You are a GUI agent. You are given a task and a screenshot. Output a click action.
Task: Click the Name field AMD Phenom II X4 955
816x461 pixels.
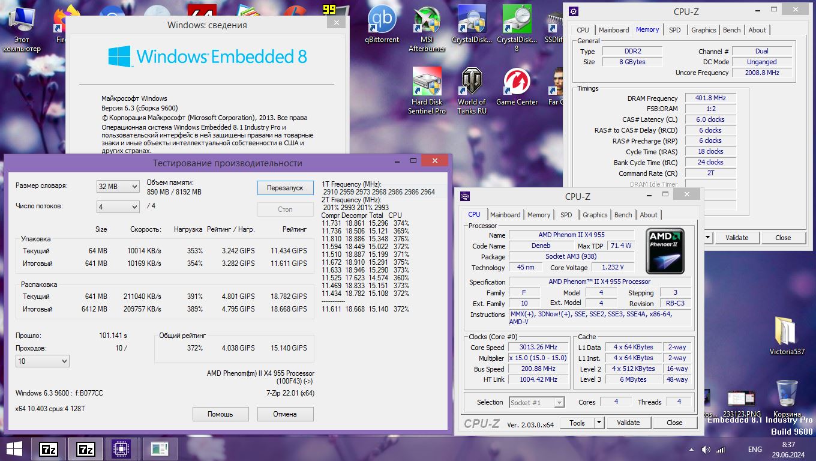pyautogui.click(x=571, y=235)
